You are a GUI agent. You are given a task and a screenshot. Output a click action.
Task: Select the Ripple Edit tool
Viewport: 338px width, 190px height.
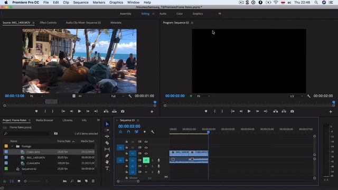tap(107, 136)
